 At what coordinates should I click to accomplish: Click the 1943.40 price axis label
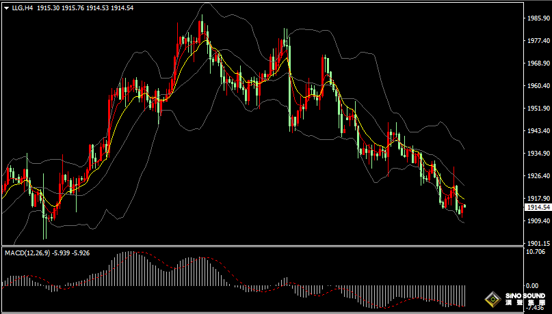(537, 131)
